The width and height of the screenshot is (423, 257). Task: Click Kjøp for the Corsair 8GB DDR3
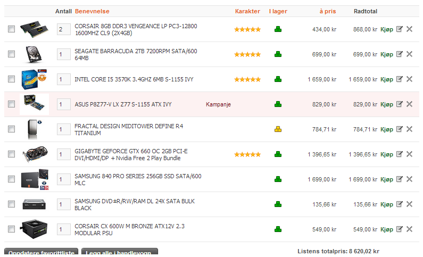pyautogui.click(x=387, y=29)
